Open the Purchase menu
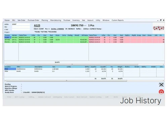Image resolution: width=168 pixels, height=126 pixels. pyautogui.click(x=67, y=20)
